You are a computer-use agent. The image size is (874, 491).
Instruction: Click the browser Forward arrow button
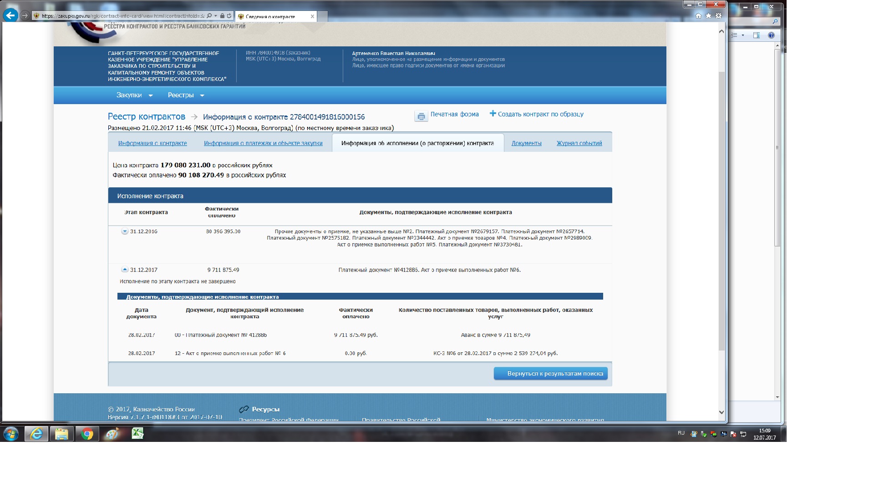(x=25, y=15)
